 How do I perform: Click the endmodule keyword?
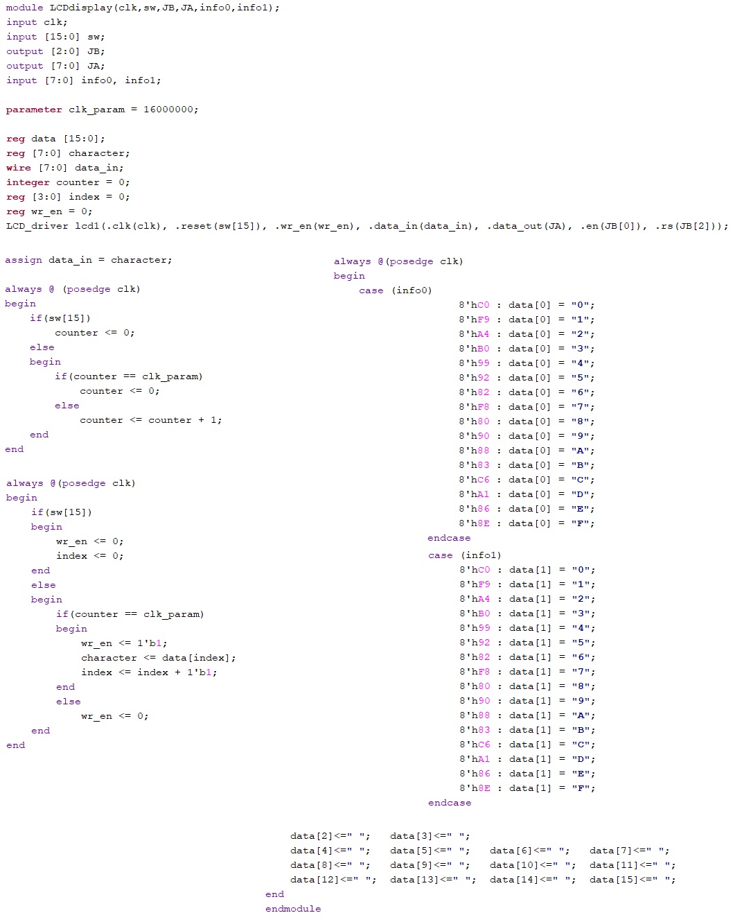pos(292,909)
